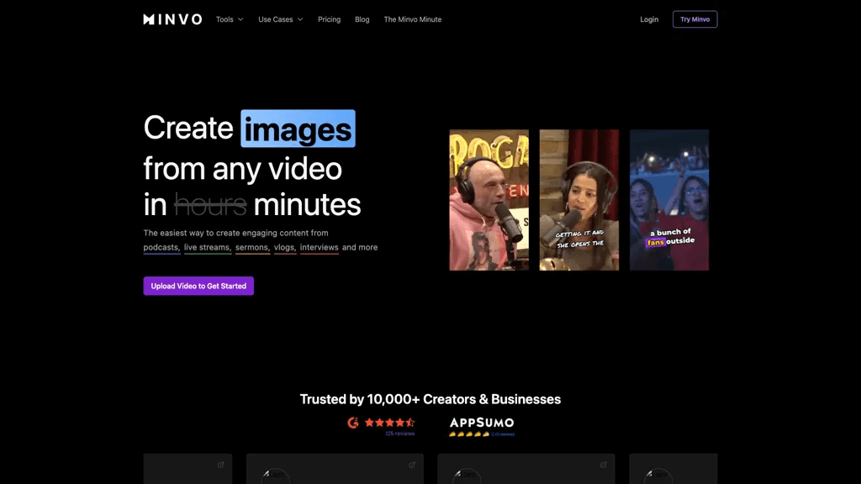The height and width of the screenshot is (484, 861).
Task: Expand the Tools dropdown menu
Action: (x=230, y=19)
